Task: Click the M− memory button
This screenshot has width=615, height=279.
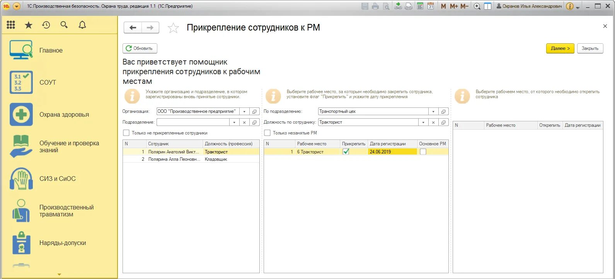Action: 464,6
